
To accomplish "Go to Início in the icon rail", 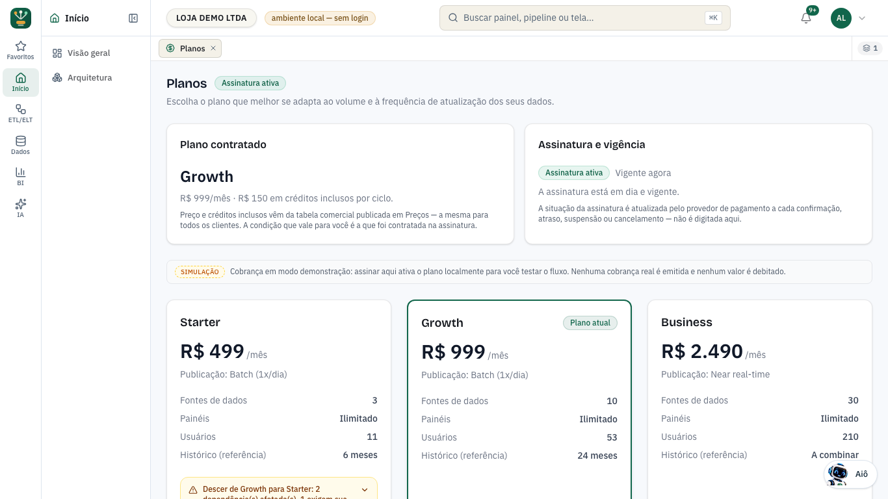I will click(x=21, y=83).
